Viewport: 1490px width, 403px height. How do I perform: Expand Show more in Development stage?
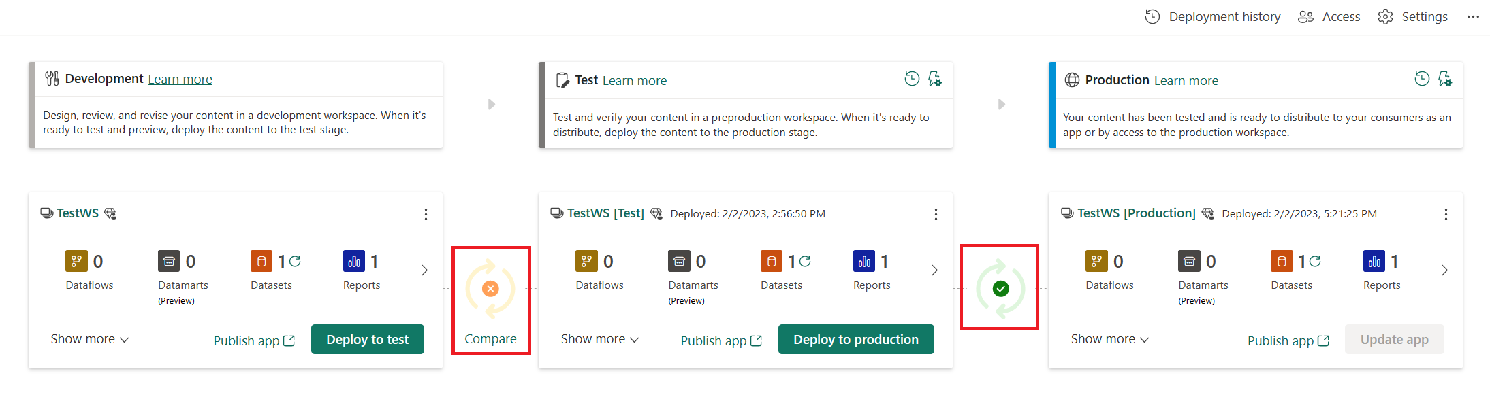89,339
